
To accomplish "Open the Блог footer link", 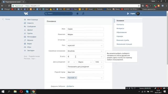I will 25,56.
